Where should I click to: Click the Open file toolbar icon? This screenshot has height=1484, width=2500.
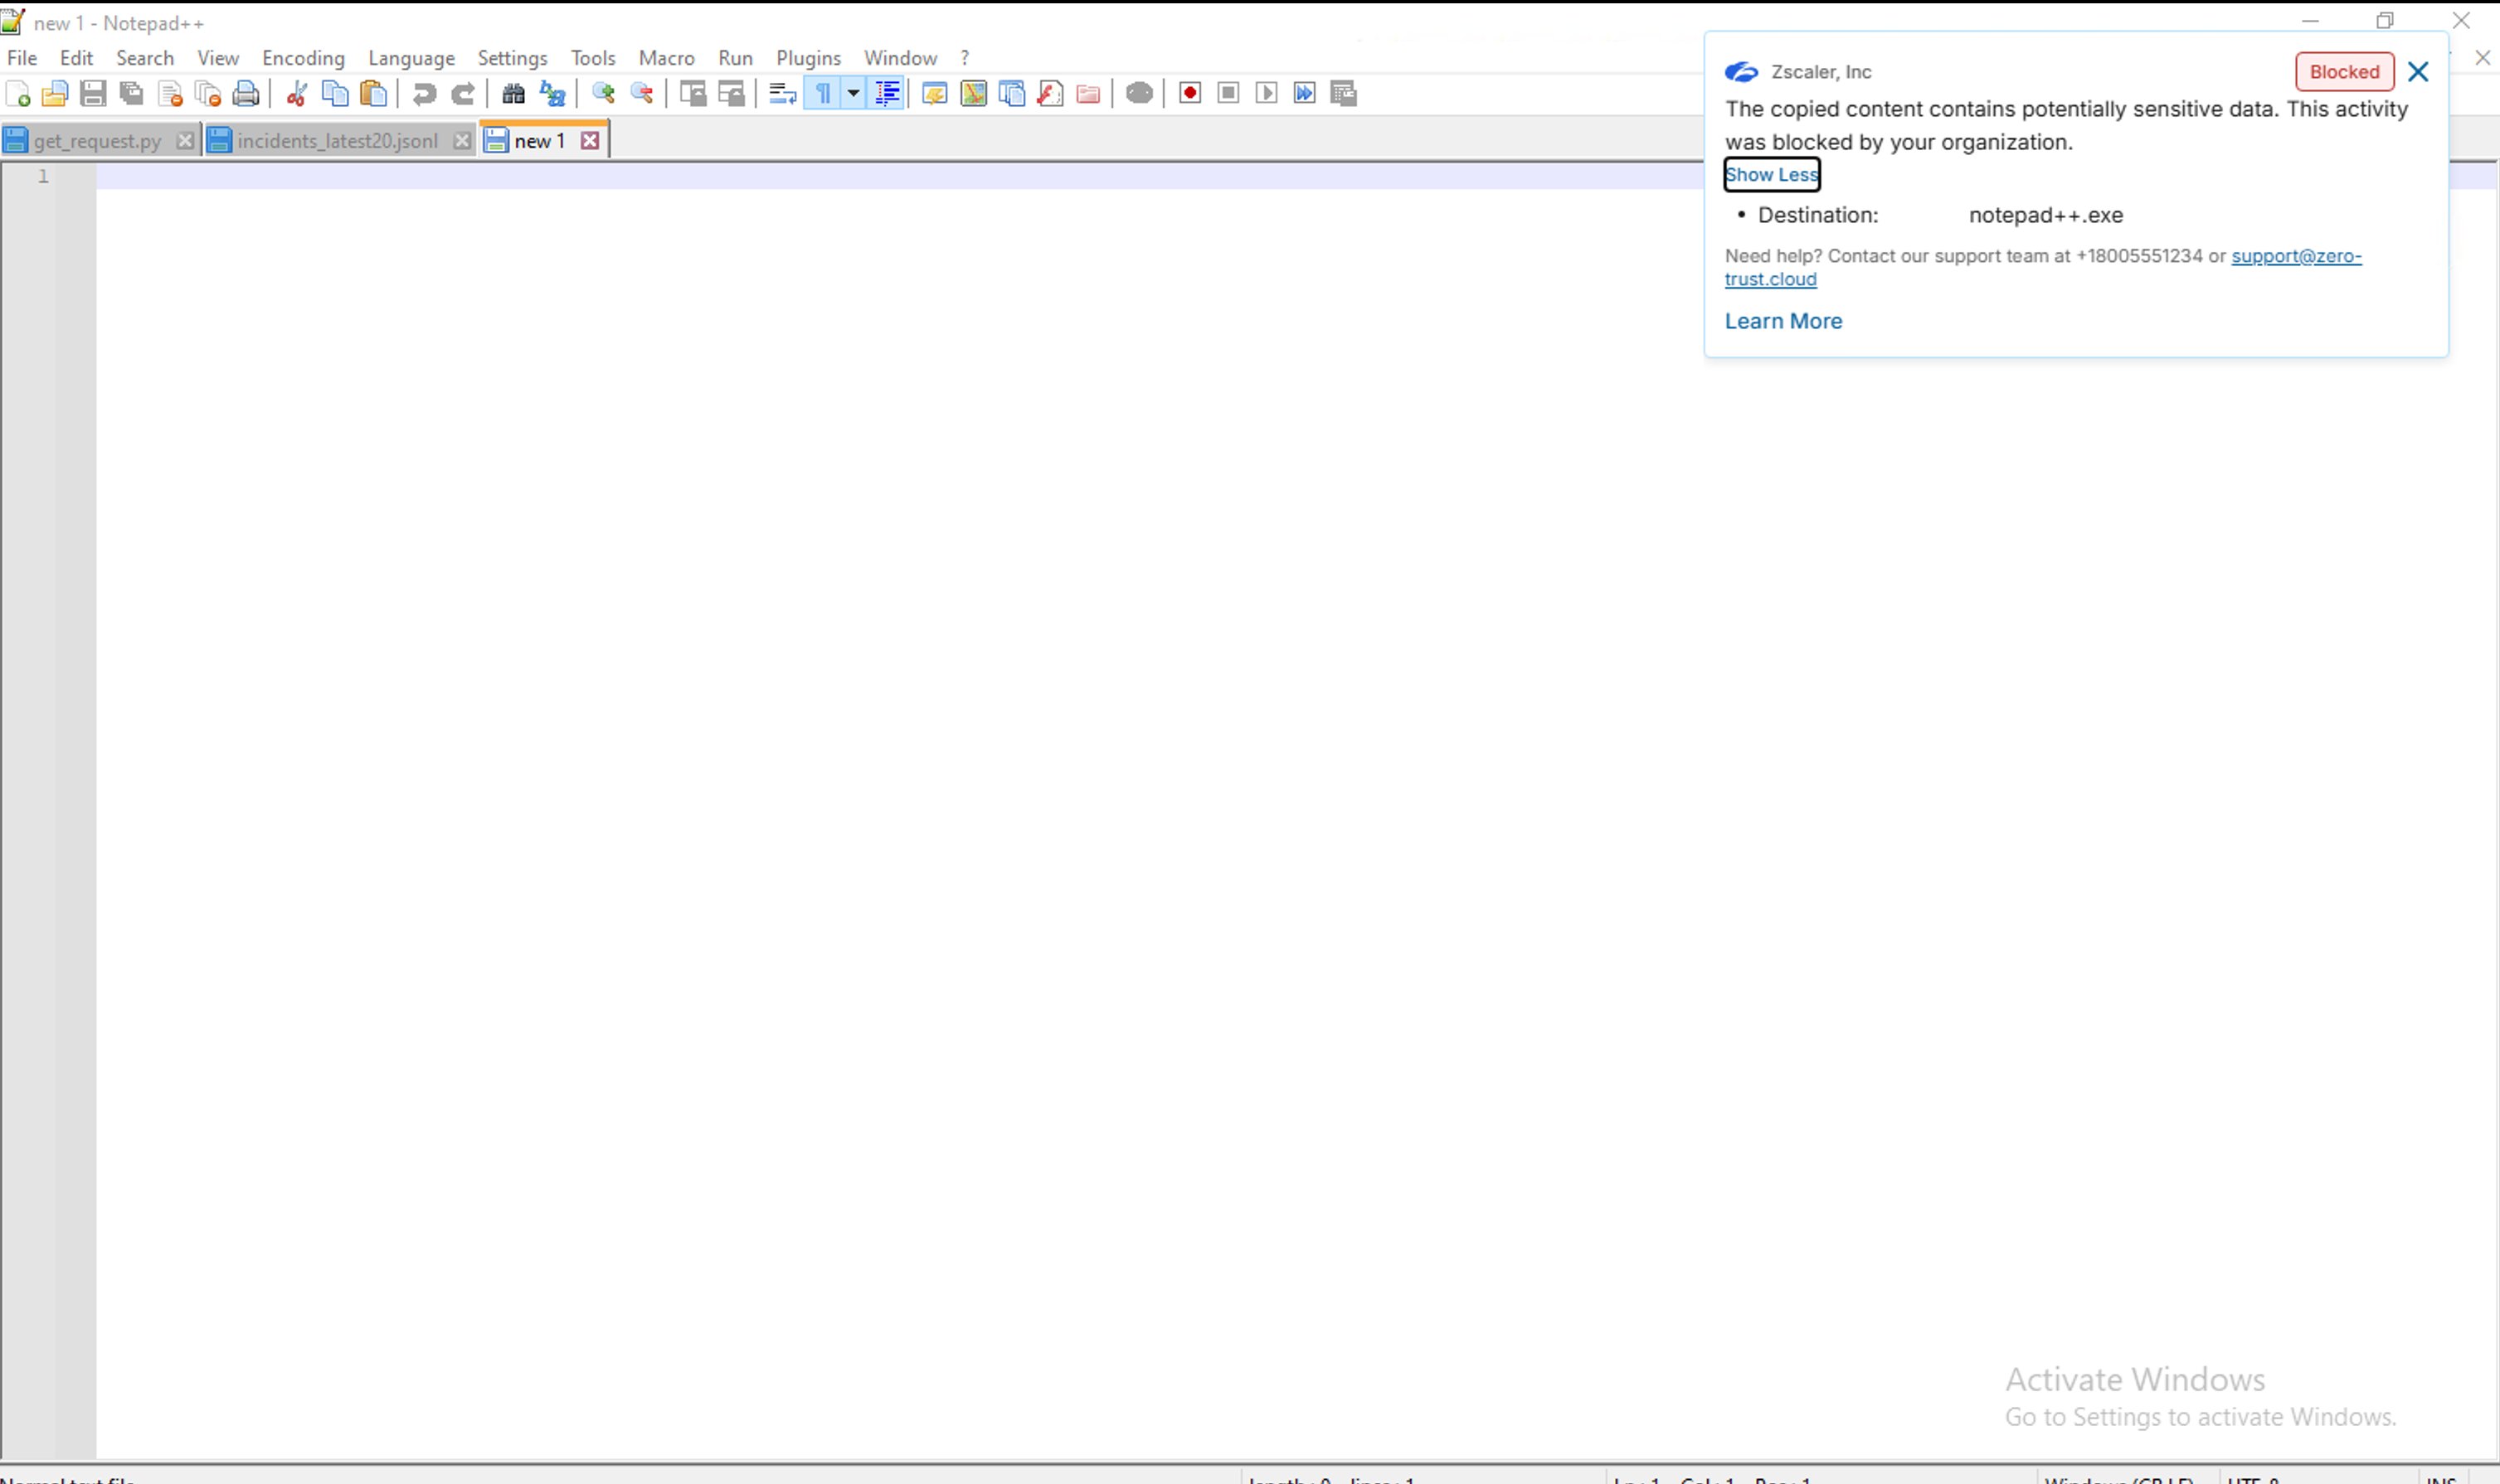[55, 94]
